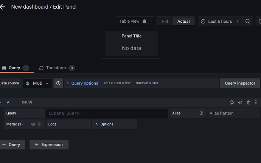Open data source help icon
261x163 pixels.
tap(58, 83)
